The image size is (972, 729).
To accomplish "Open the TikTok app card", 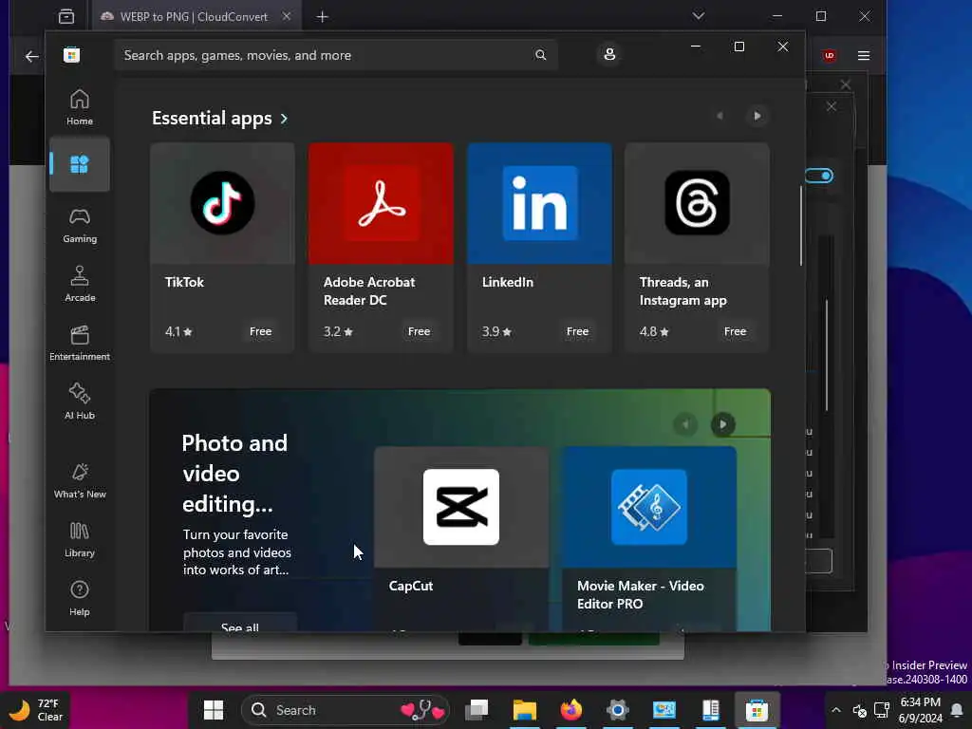I will (x=222, y=248).
